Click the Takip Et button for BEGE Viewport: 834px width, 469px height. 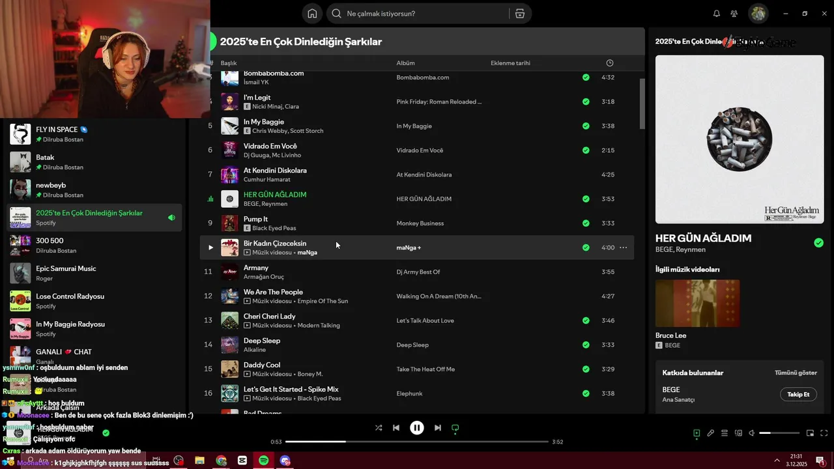tap(798, 394)
